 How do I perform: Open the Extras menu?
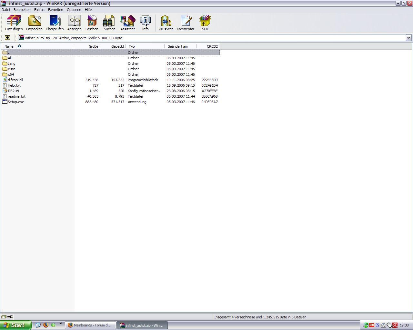(x=39, y=10)
